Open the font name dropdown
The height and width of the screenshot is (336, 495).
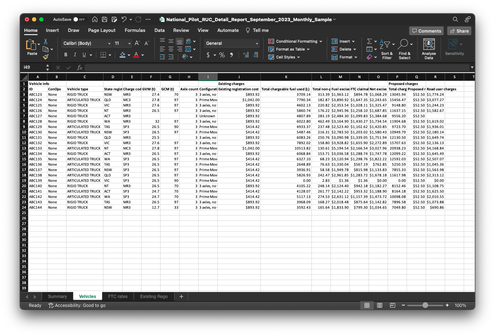[109, 43]
